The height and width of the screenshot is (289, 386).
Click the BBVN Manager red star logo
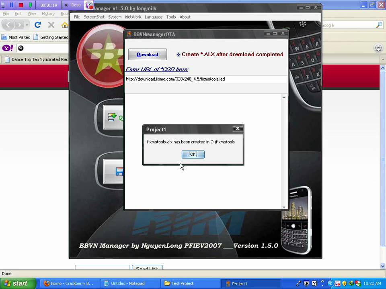coord(100,55)
